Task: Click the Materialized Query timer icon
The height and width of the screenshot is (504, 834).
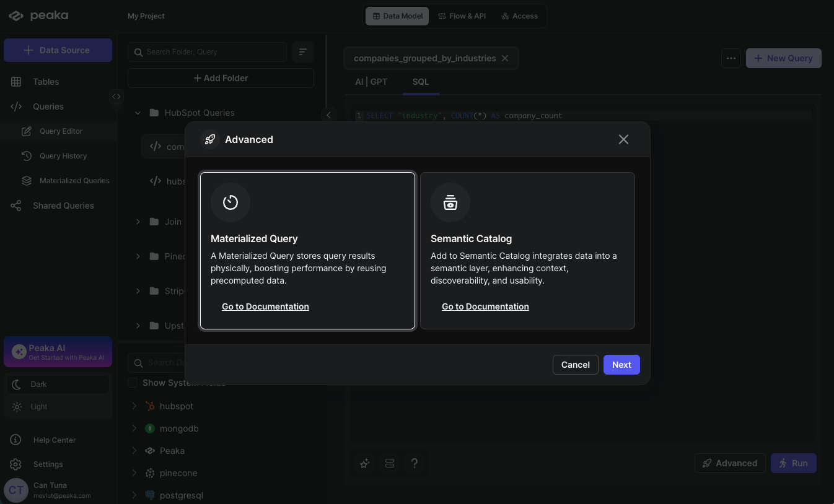Action: (x=230, y=202)
